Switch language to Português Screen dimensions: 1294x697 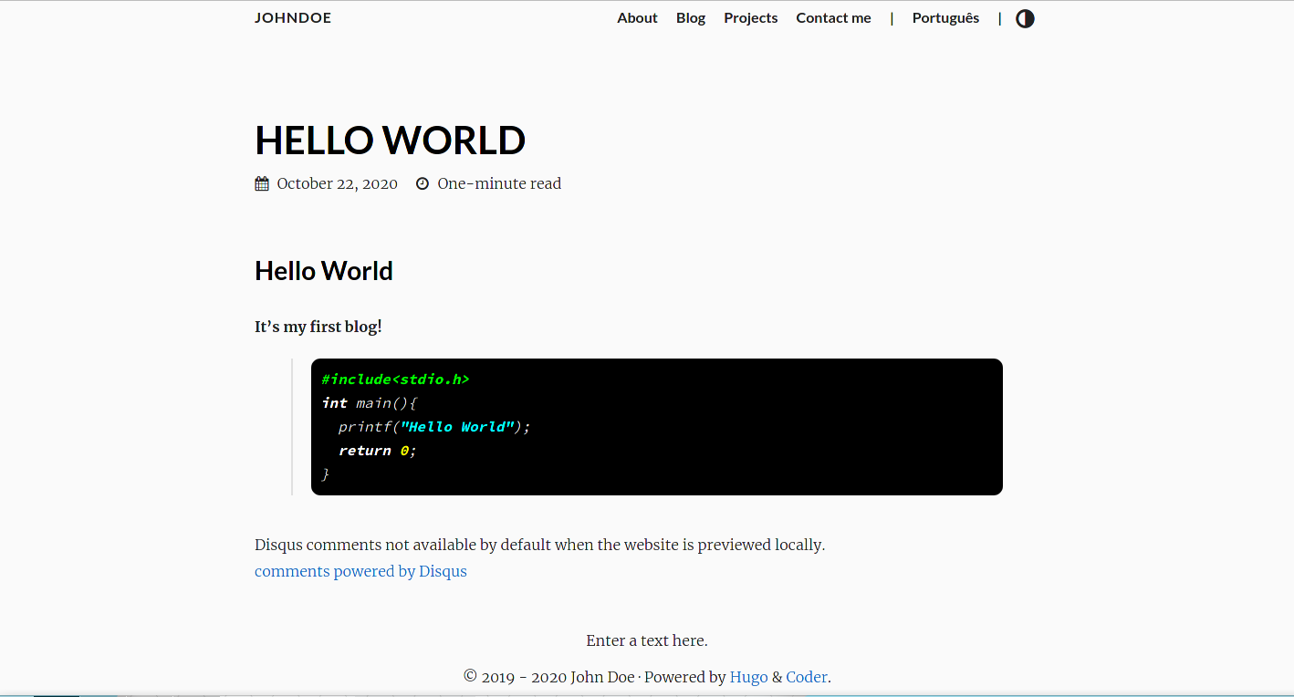(945, 18)
